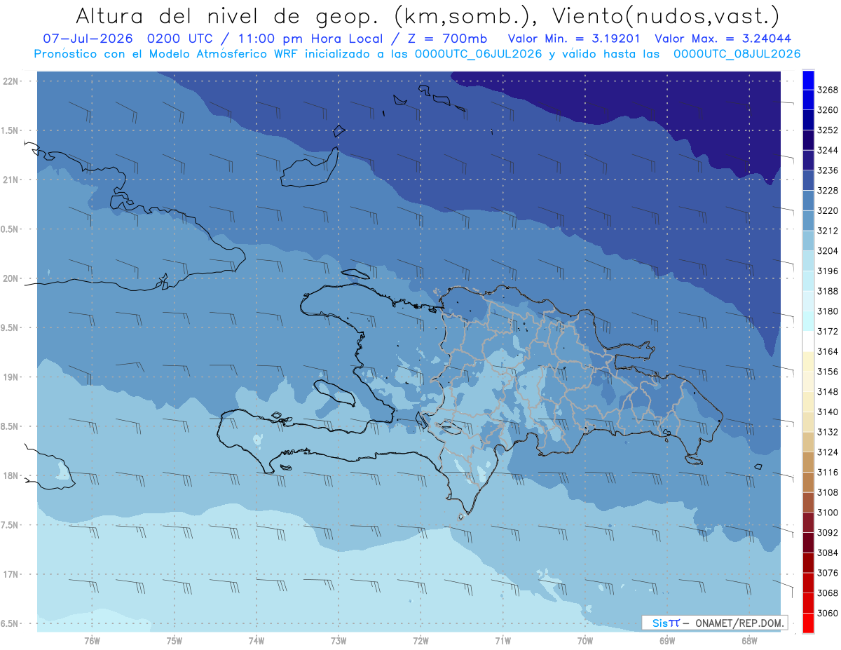The image size is (841, 650).
Task: Pick the bright blue swatch above 3268
Action: [807, 80]
